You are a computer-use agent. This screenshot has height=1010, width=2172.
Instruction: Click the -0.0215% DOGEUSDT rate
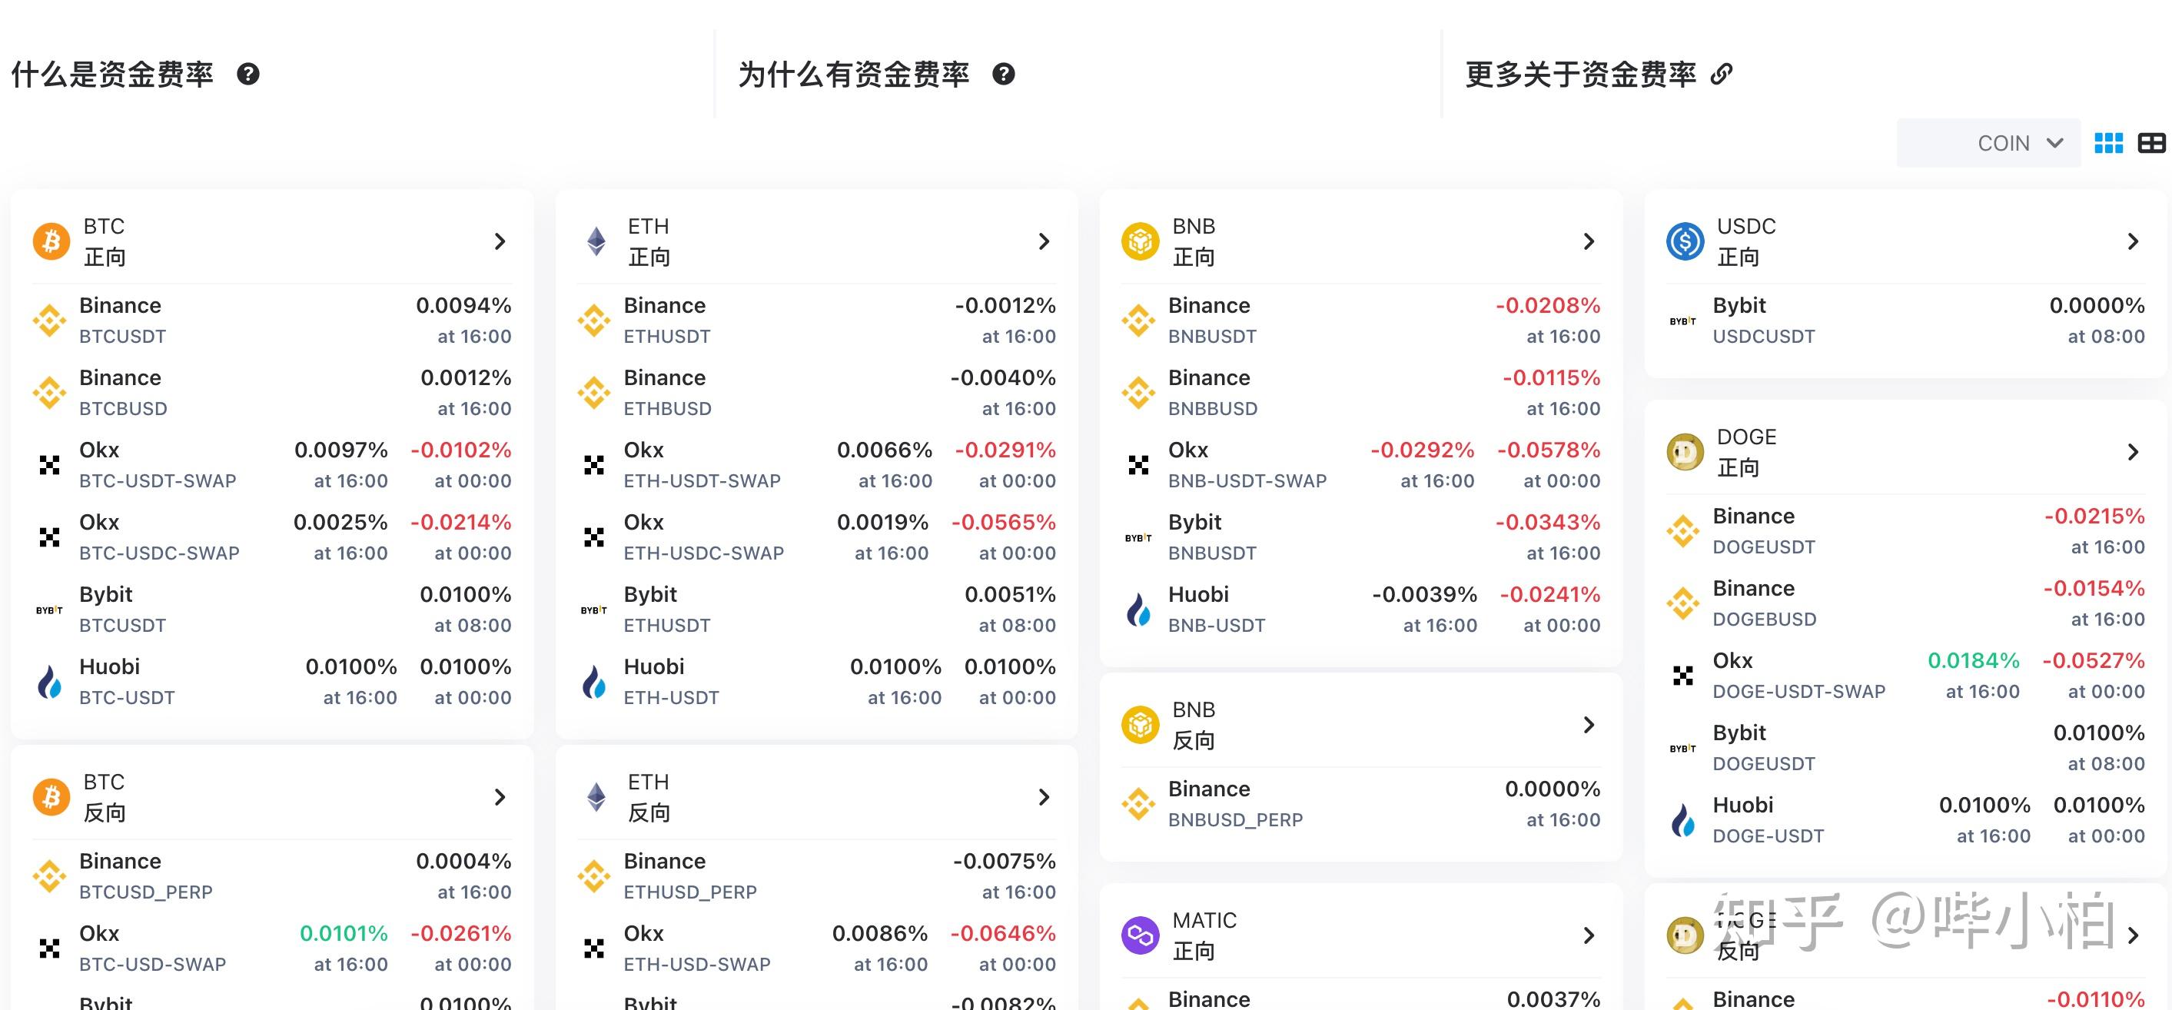coord(2094,516)
